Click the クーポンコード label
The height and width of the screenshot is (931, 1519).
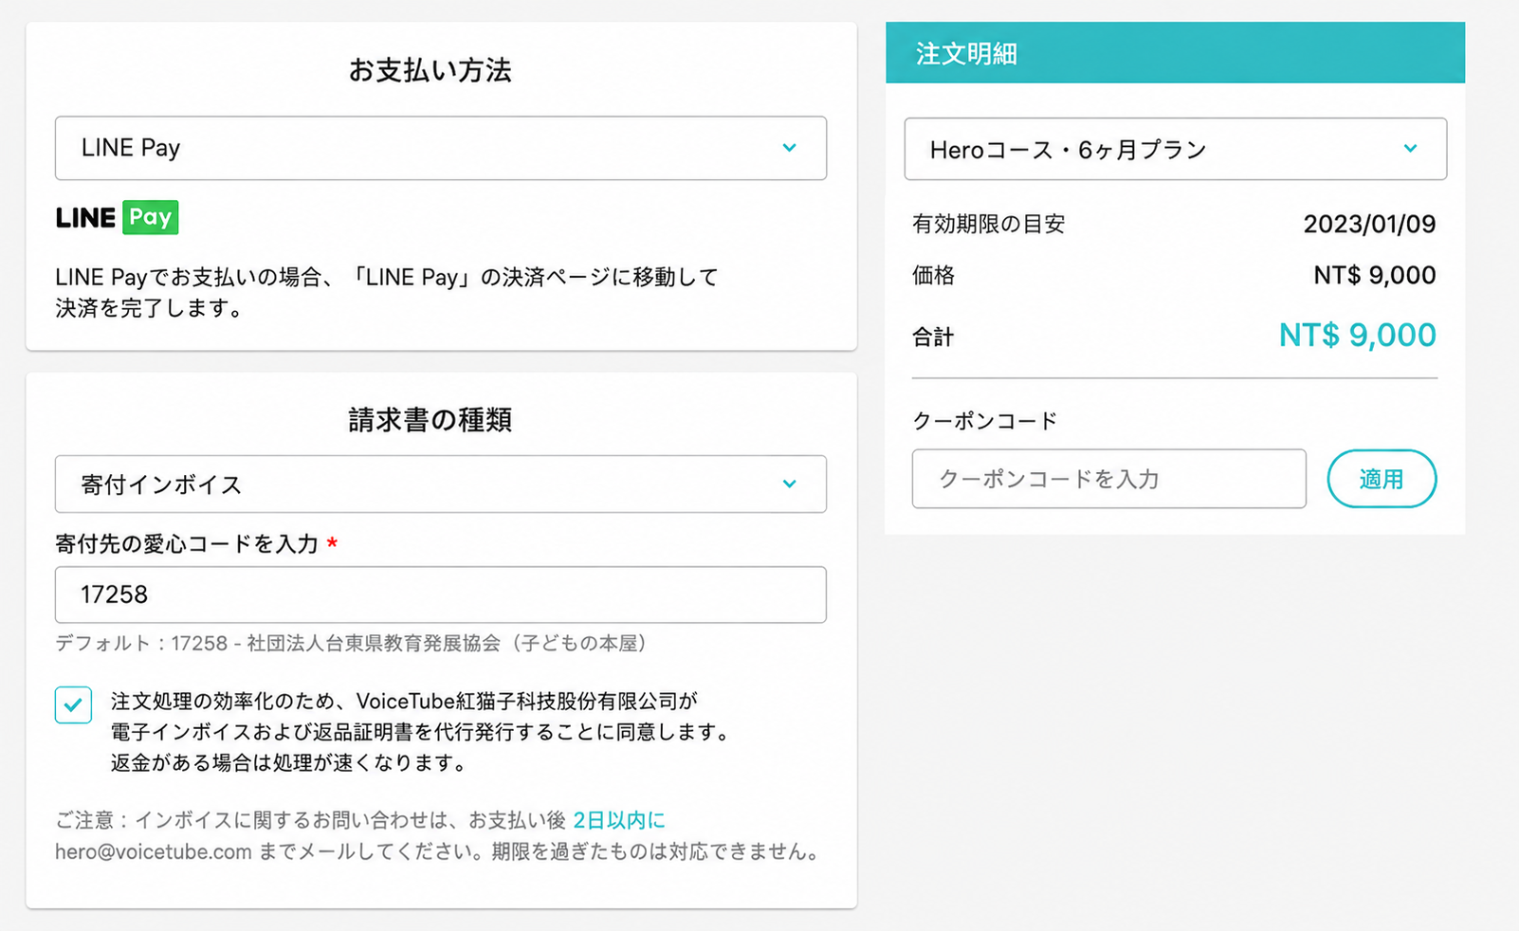click(x=985, y=421)
